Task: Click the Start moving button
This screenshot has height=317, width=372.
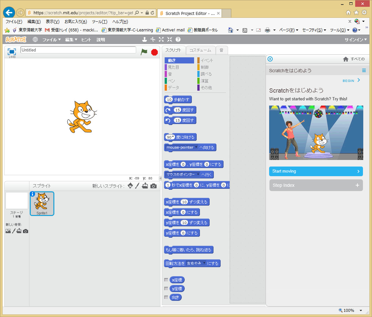Action: [x=316, y=171]
